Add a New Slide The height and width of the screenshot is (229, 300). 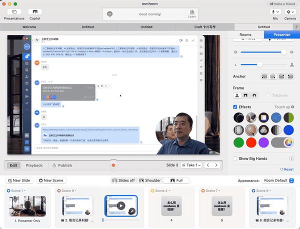[19, 180]
